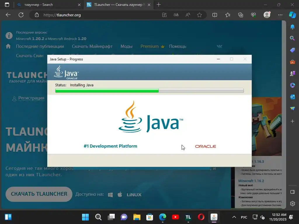
Task: Open Microsoft Store from taskbar
Action: point(150,217)
